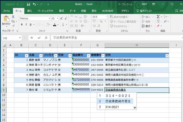Click the Save icon in title bar

pos(28,4)
